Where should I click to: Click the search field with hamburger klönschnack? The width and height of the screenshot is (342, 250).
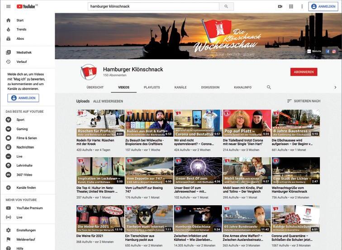click(x=153, y=6)
